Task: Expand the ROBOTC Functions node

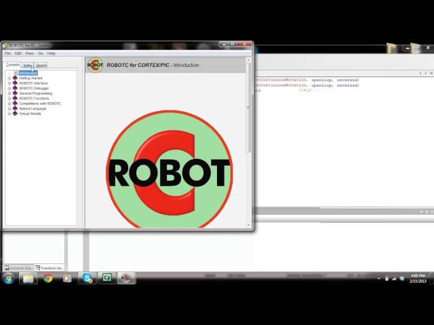Action: [9, 98]
